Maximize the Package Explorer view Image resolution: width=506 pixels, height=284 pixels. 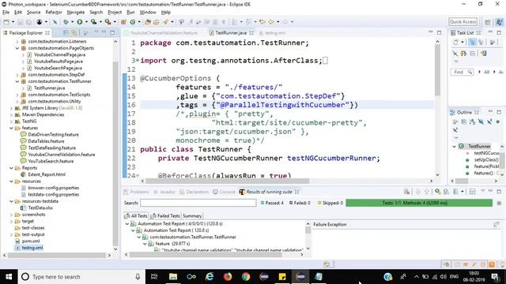(112, 32)
